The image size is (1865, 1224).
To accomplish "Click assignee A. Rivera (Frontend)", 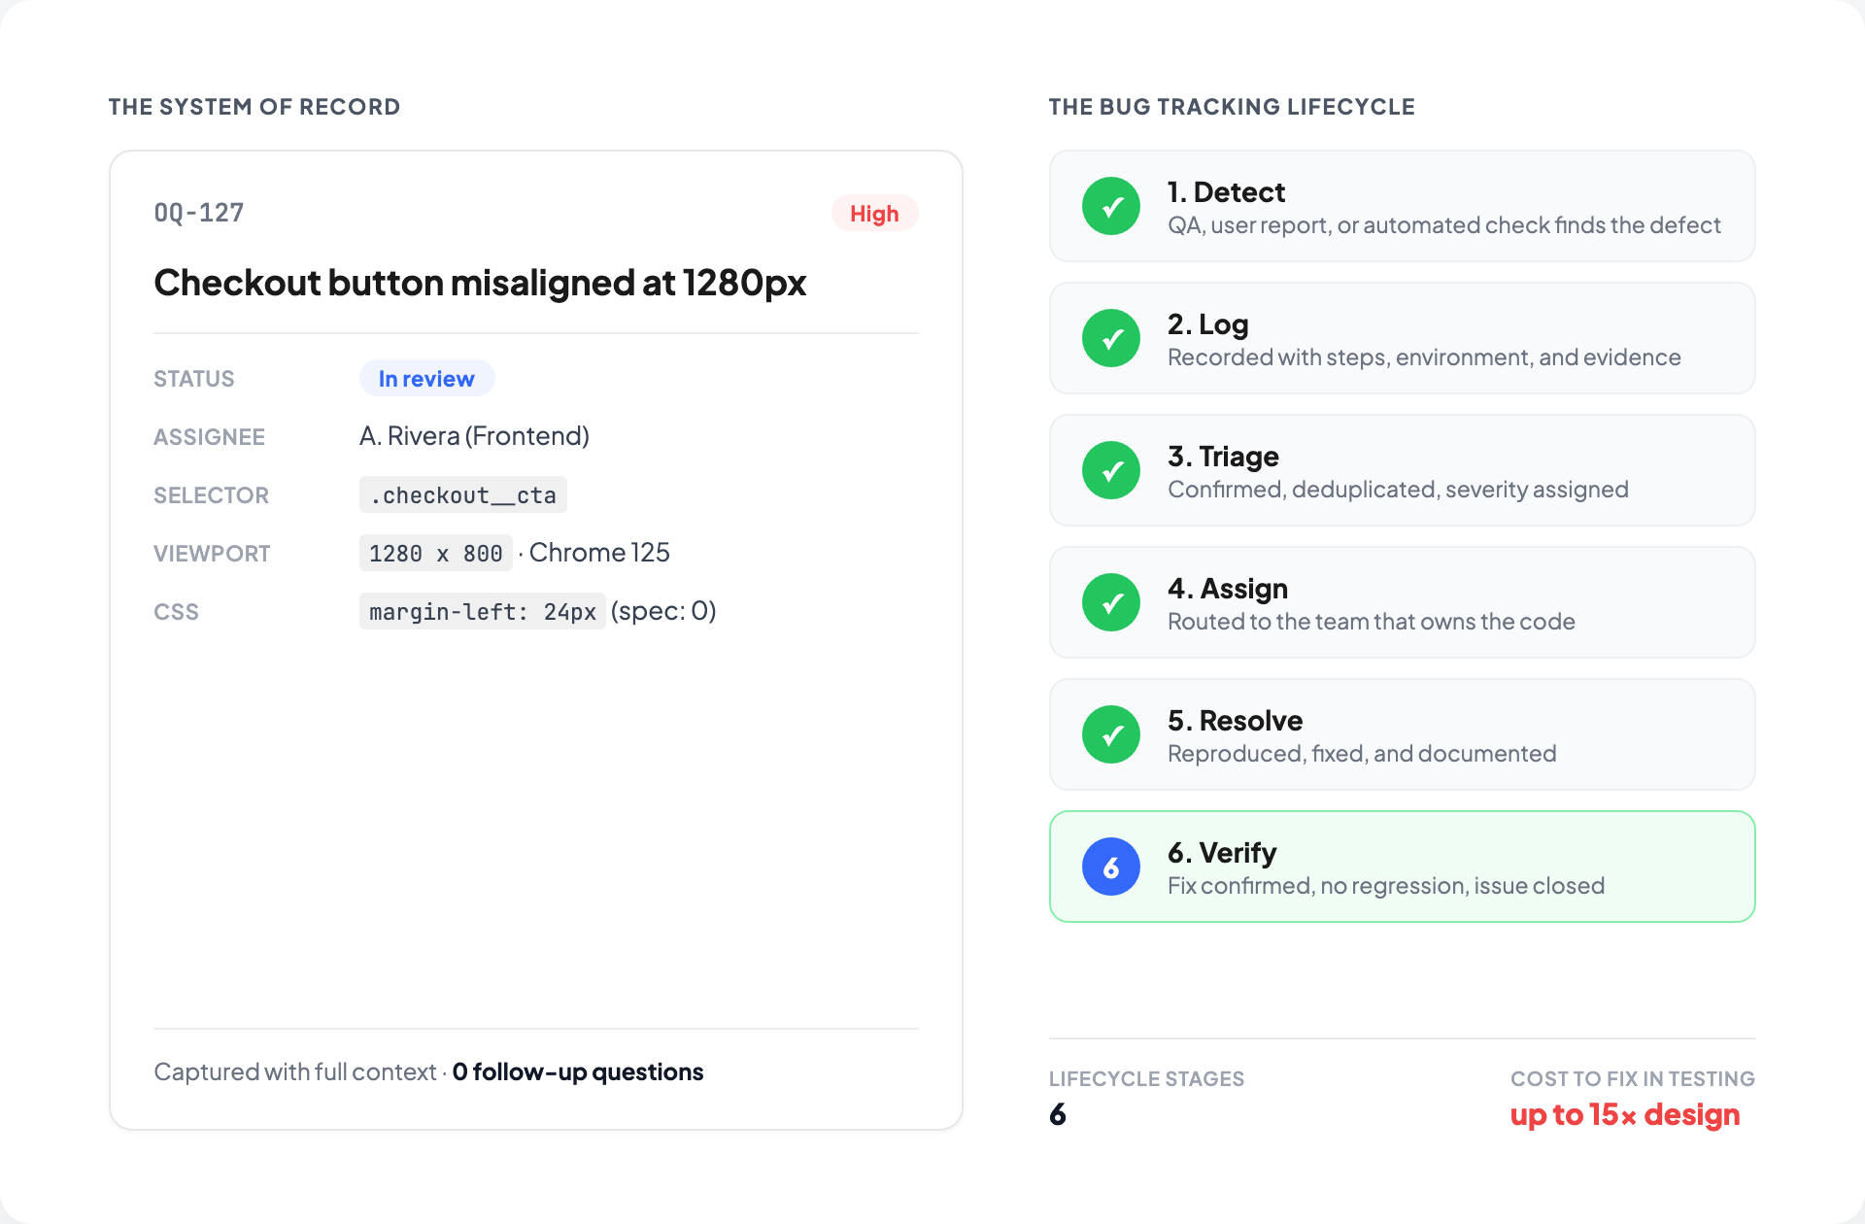I will [x=474, y=436].
